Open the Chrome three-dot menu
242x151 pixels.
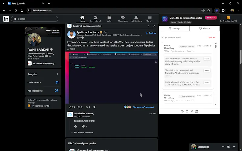pyautogui.click(x=238, y=11)
